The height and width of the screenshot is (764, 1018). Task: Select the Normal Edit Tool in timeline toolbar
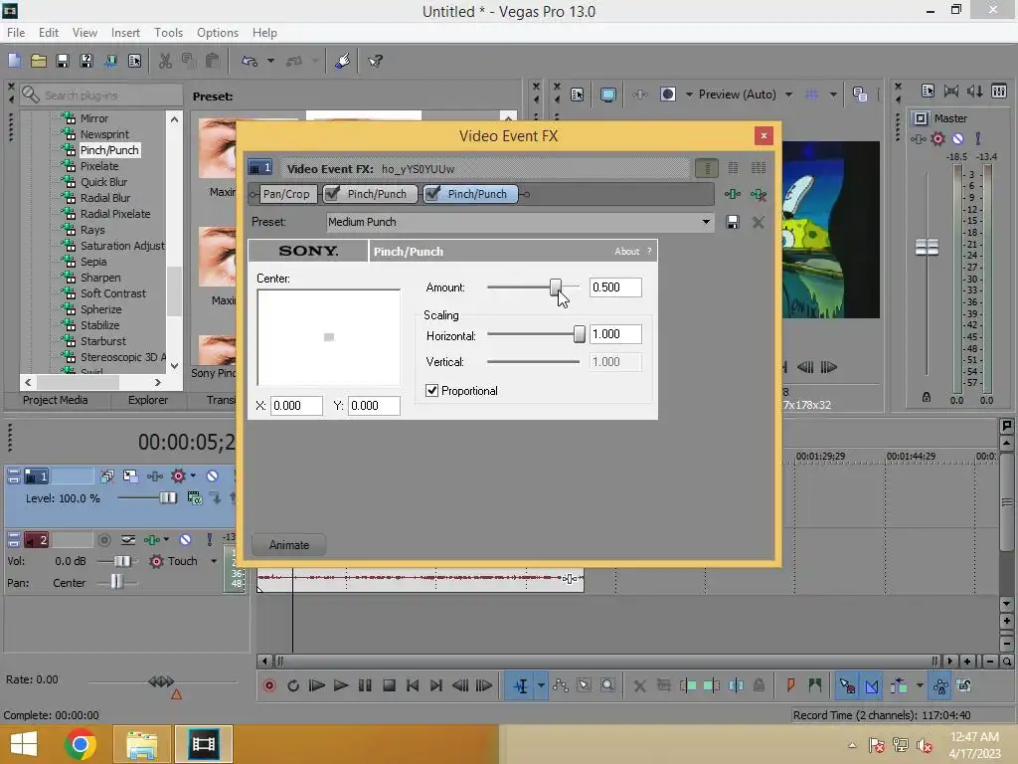pos(521,685)
